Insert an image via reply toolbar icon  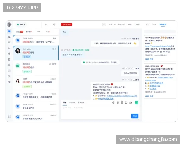click(x=122, y=103)
